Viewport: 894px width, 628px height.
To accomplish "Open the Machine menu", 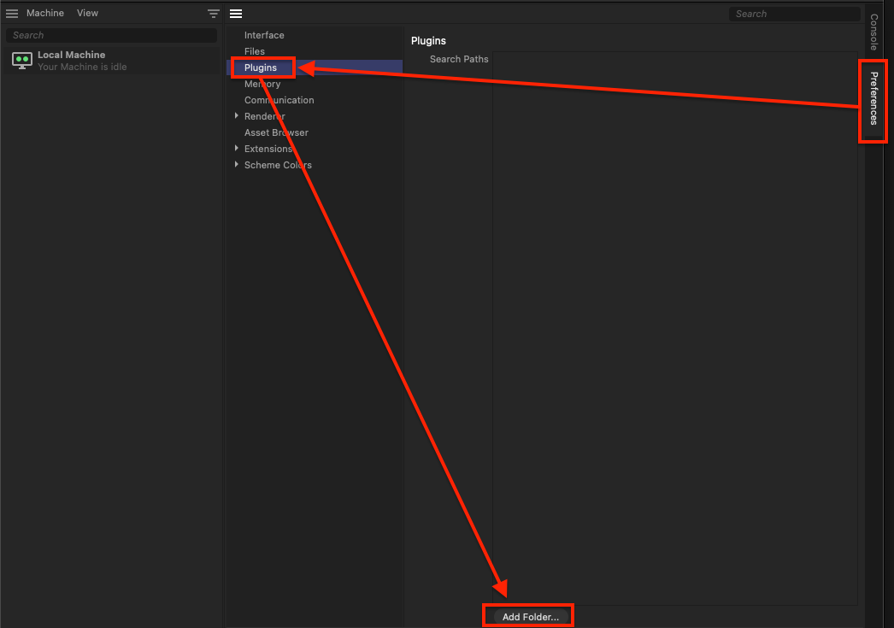I will (45, 14).
